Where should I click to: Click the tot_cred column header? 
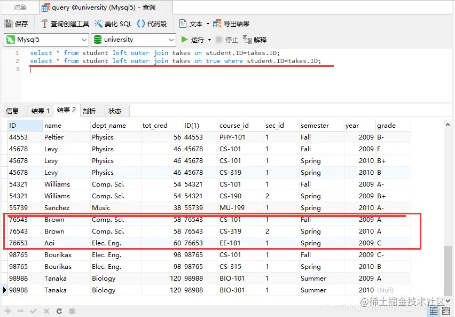tap(162, 126)
